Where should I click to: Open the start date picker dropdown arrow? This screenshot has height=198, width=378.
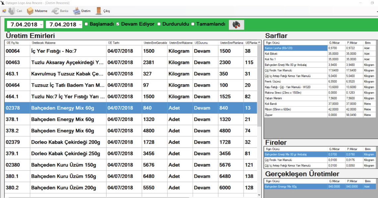click(x=41, y=24)
